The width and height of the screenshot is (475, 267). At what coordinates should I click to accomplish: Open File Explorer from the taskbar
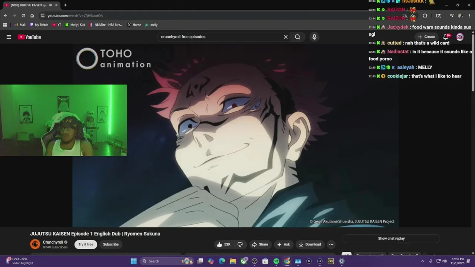(232, 261)
